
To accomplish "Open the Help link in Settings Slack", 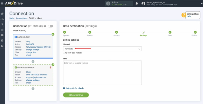I will point(189,16).
